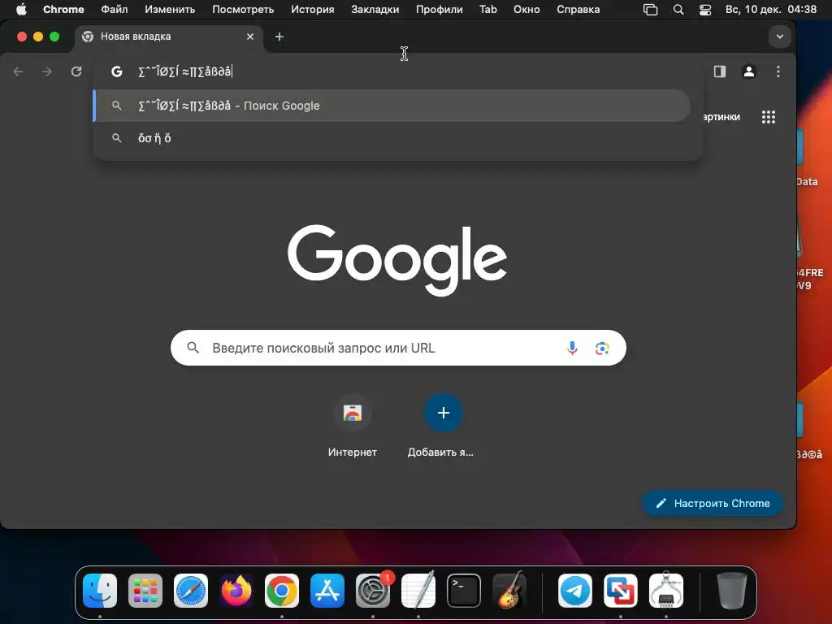832x624 pixels.
Task: Launch Firefox from the dock
Action: click(x=236, y=591)
